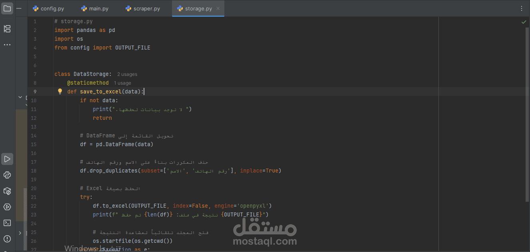Click the 'if not data:' line
This screenshot has width=530, height=252.
click(99, 100)
